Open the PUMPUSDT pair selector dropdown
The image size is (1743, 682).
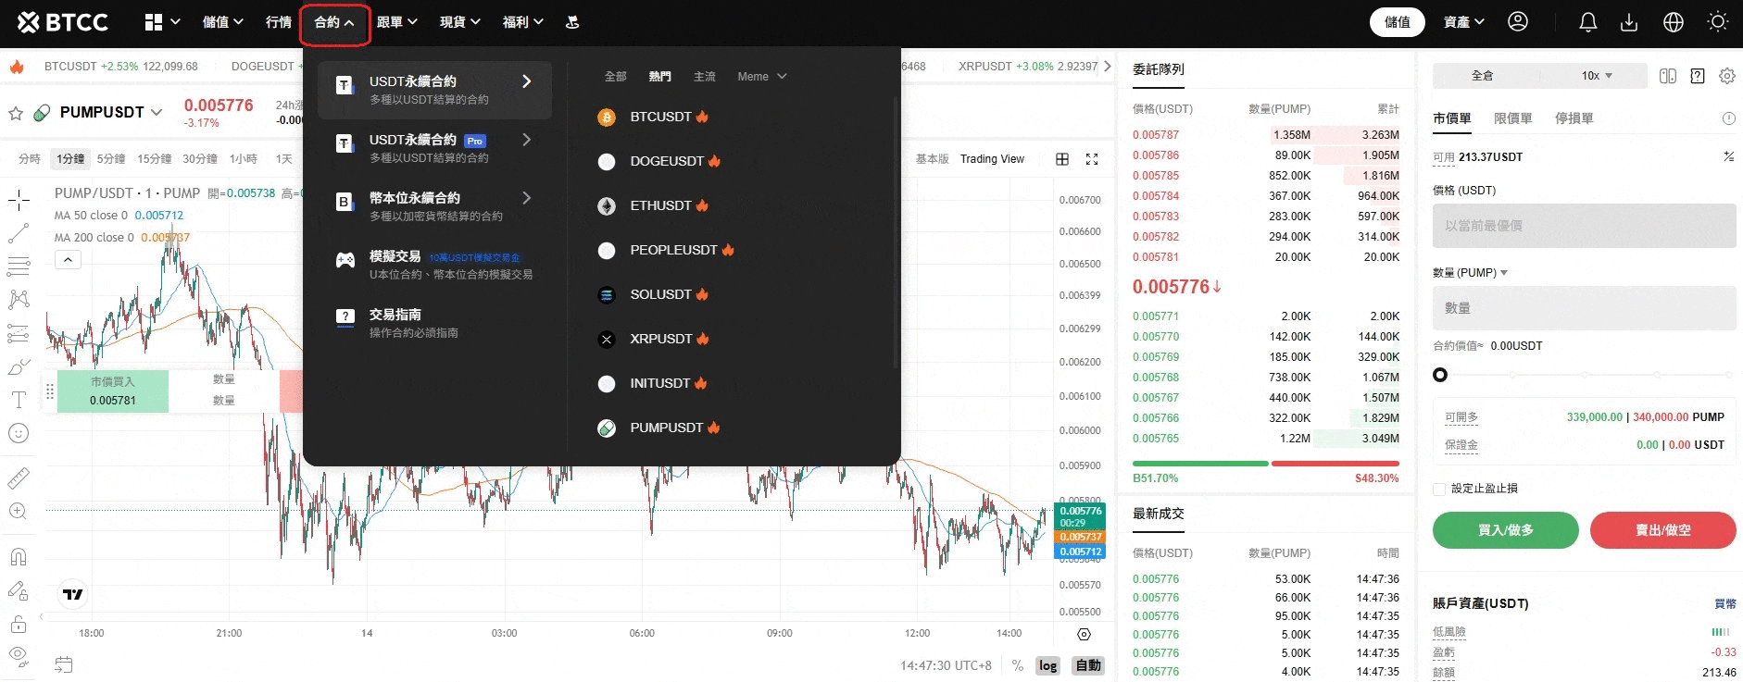click(x=111, y=112)
